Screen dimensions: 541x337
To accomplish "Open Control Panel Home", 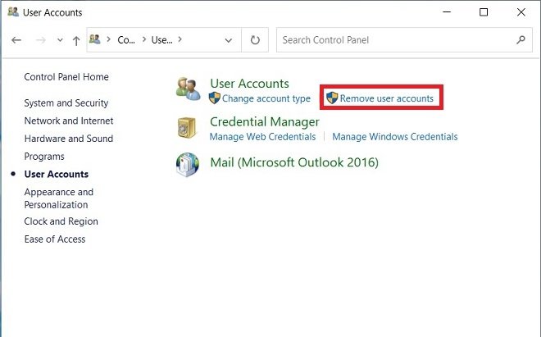I will (x=66, y=76).
